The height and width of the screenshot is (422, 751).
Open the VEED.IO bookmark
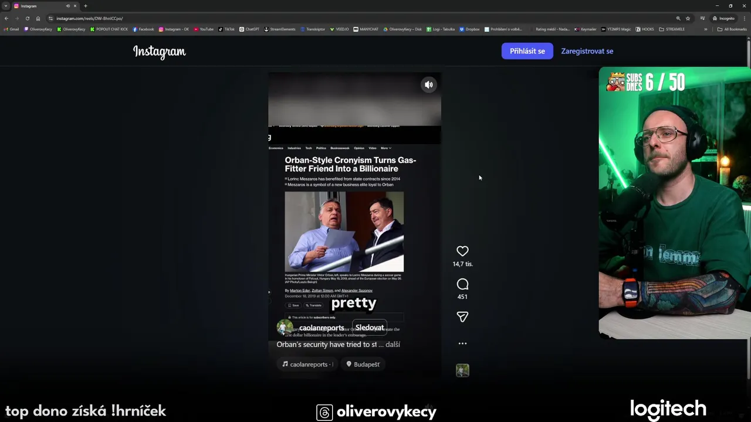click(x=340, y=29)
